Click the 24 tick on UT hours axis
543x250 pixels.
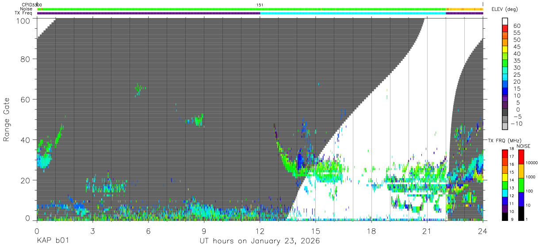click(482, 231)
